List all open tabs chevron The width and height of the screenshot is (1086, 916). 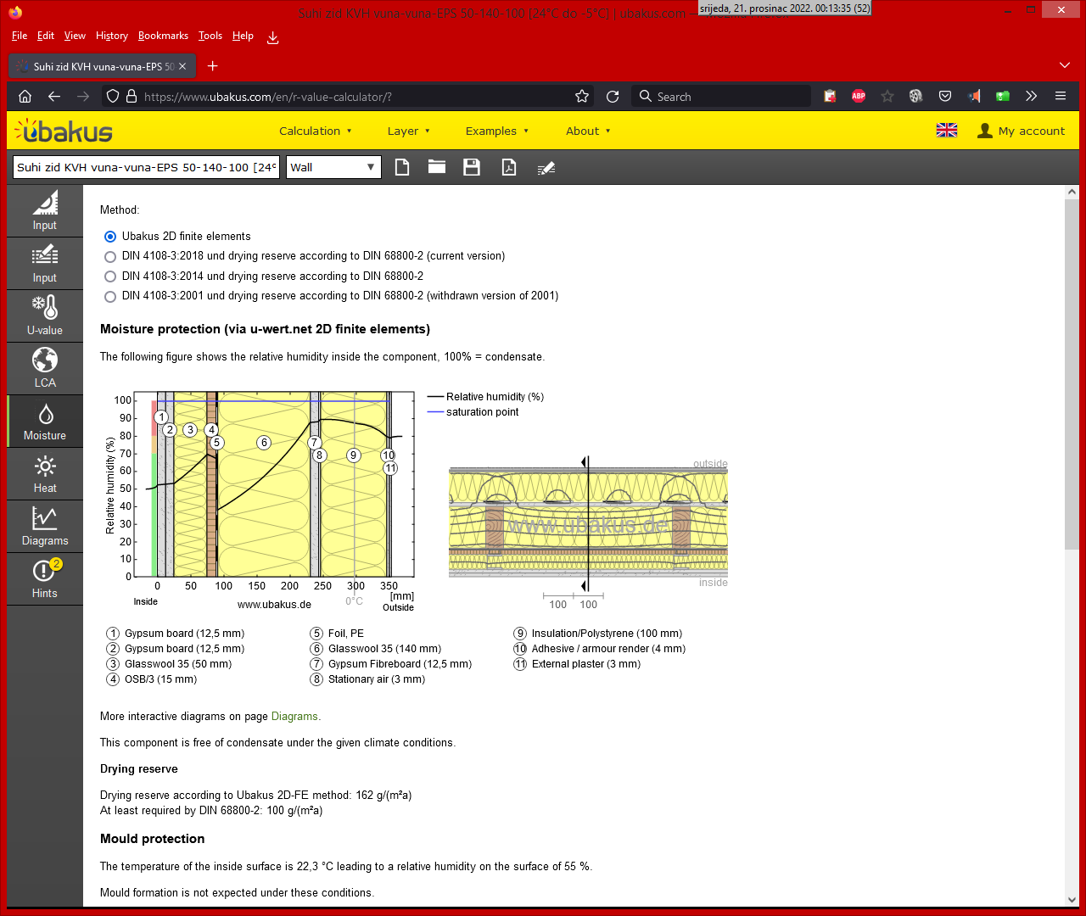[x=1065, y=65]
